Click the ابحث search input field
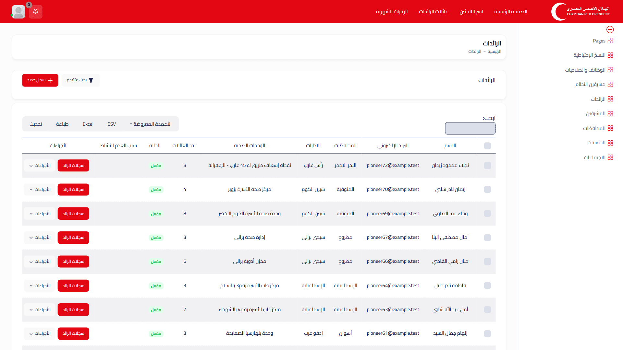The image size is (623, 350). tap(470, 128)
